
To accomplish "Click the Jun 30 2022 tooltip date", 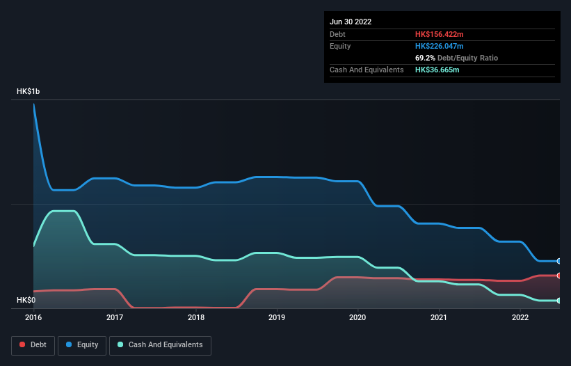I will tap(351, 22).
